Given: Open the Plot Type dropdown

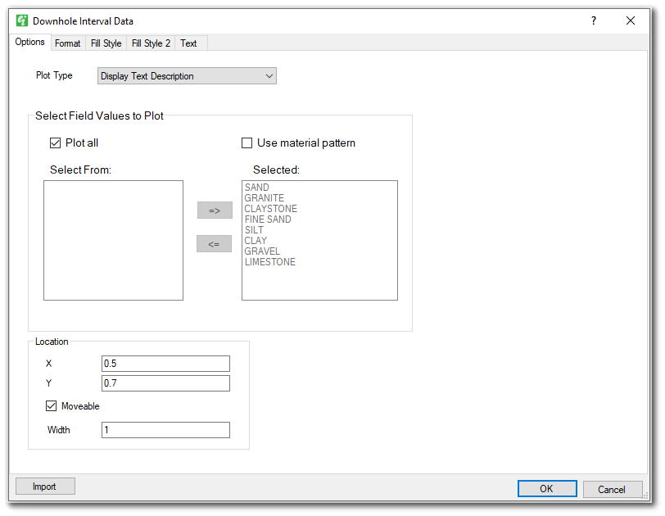Looking at the screenshot, I should (269, 75).
